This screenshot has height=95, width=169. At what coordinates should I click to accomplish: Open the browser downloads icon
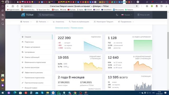(x=166, y=6)
